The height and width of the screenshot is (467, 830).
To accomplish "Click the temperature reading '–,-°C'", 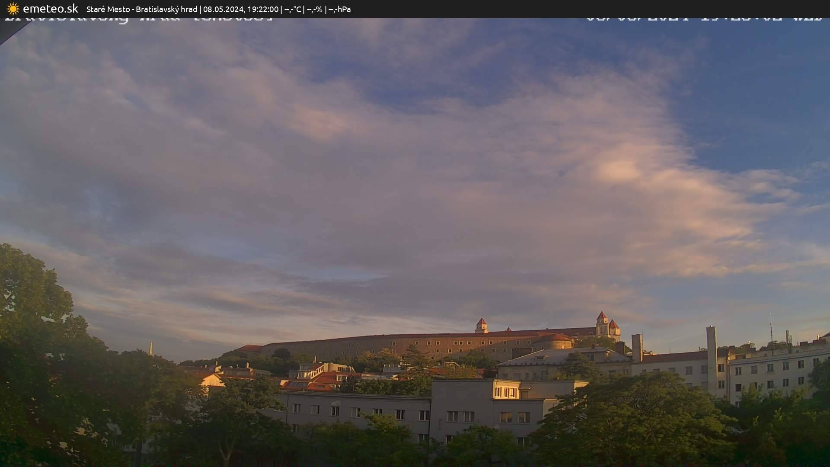I will (x=292, y=9).
